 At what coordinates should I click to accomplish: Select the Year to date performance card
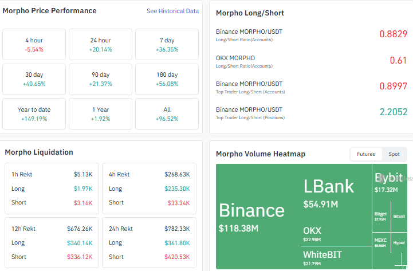click(34, 114)
